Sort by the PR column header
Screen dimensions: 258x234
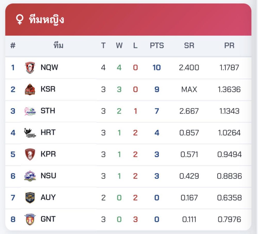229,46
